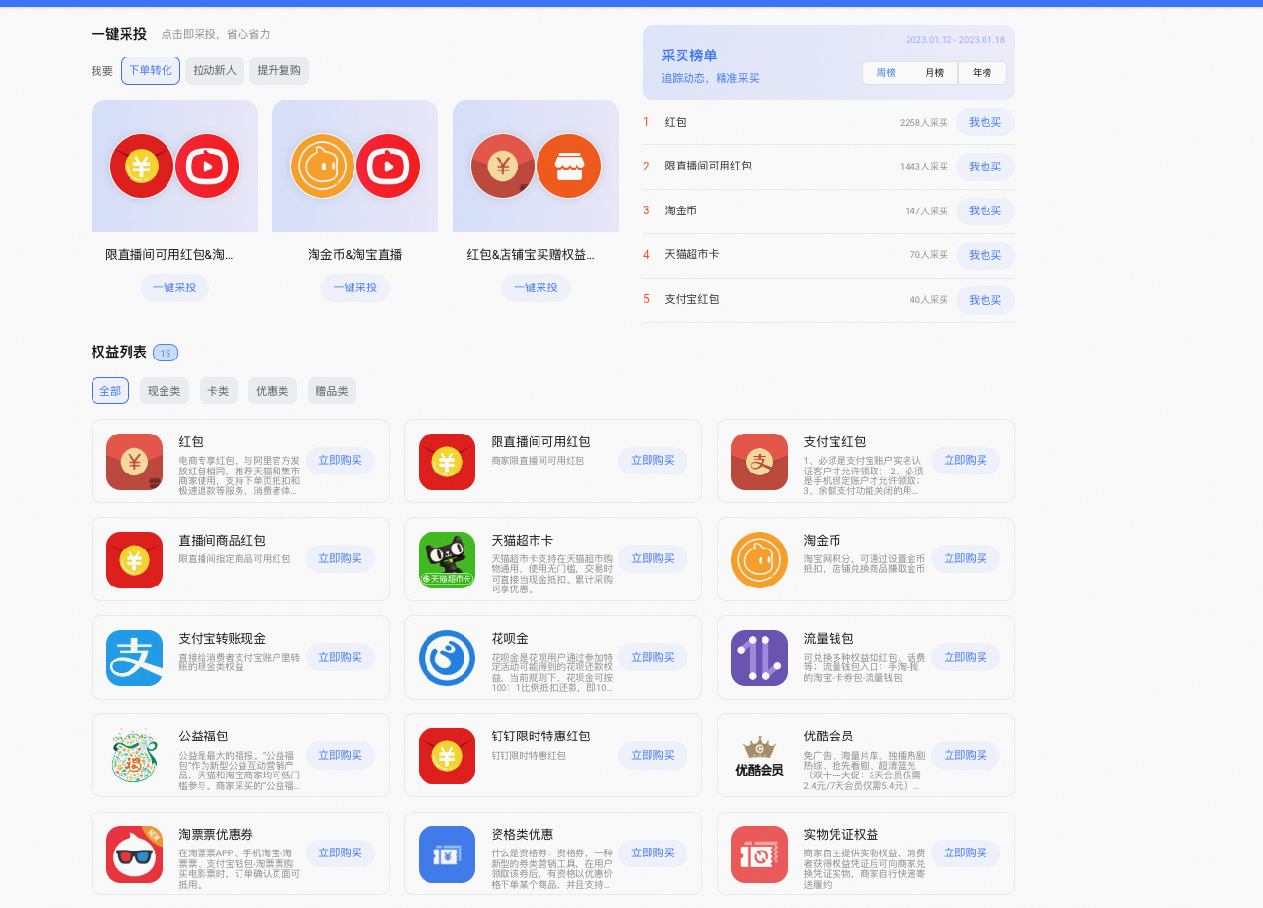Switch ranking to 周榜
1263x908 pixels.
point(886,73)
